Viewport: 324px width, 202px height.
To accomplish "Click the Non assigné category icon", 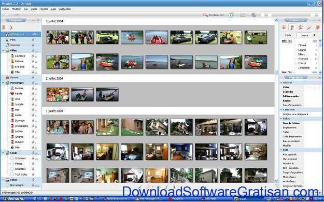I will click(8, 185).
